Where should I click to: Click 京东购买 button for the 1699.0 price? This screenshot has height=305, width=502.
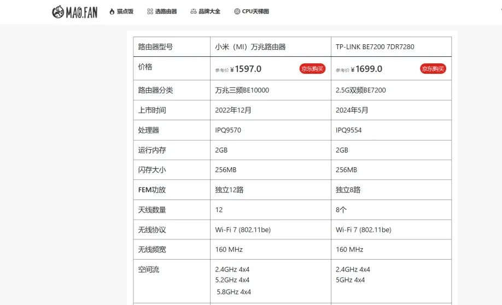pyautogui.click(x=433, y=69)
